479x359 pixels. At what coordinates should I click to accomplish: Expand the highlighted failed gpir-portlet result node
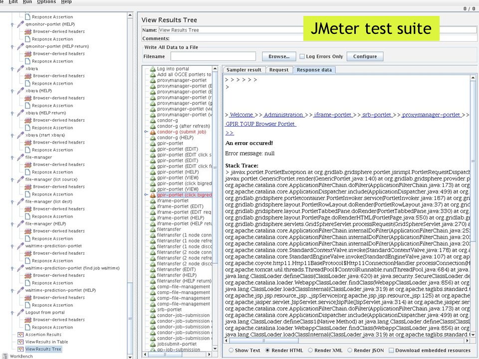point(146,195)
